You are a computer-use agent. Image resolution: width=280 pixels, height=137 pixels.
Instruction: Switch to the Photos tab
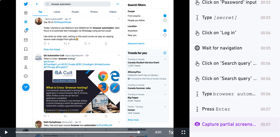pyautogui.click(x=94, y=12)
